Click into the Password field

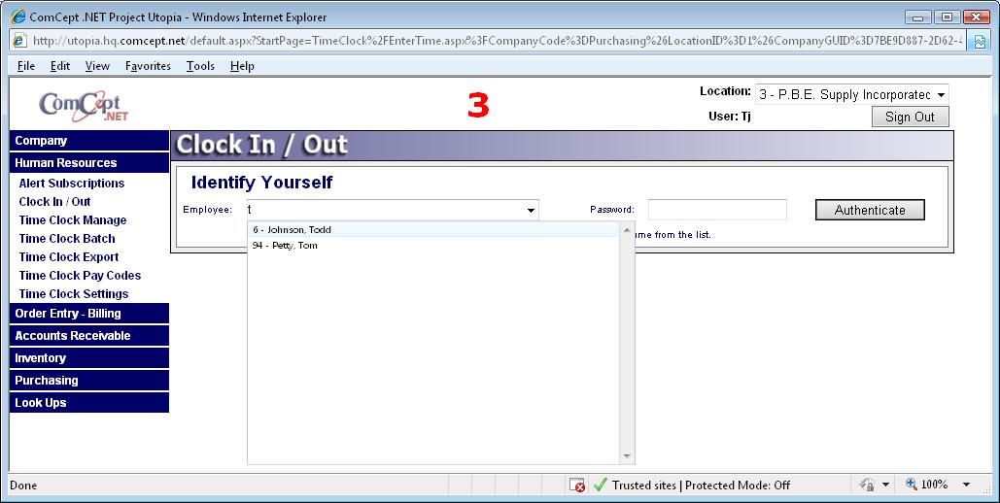pyautogui.click(x=716, y=210)
